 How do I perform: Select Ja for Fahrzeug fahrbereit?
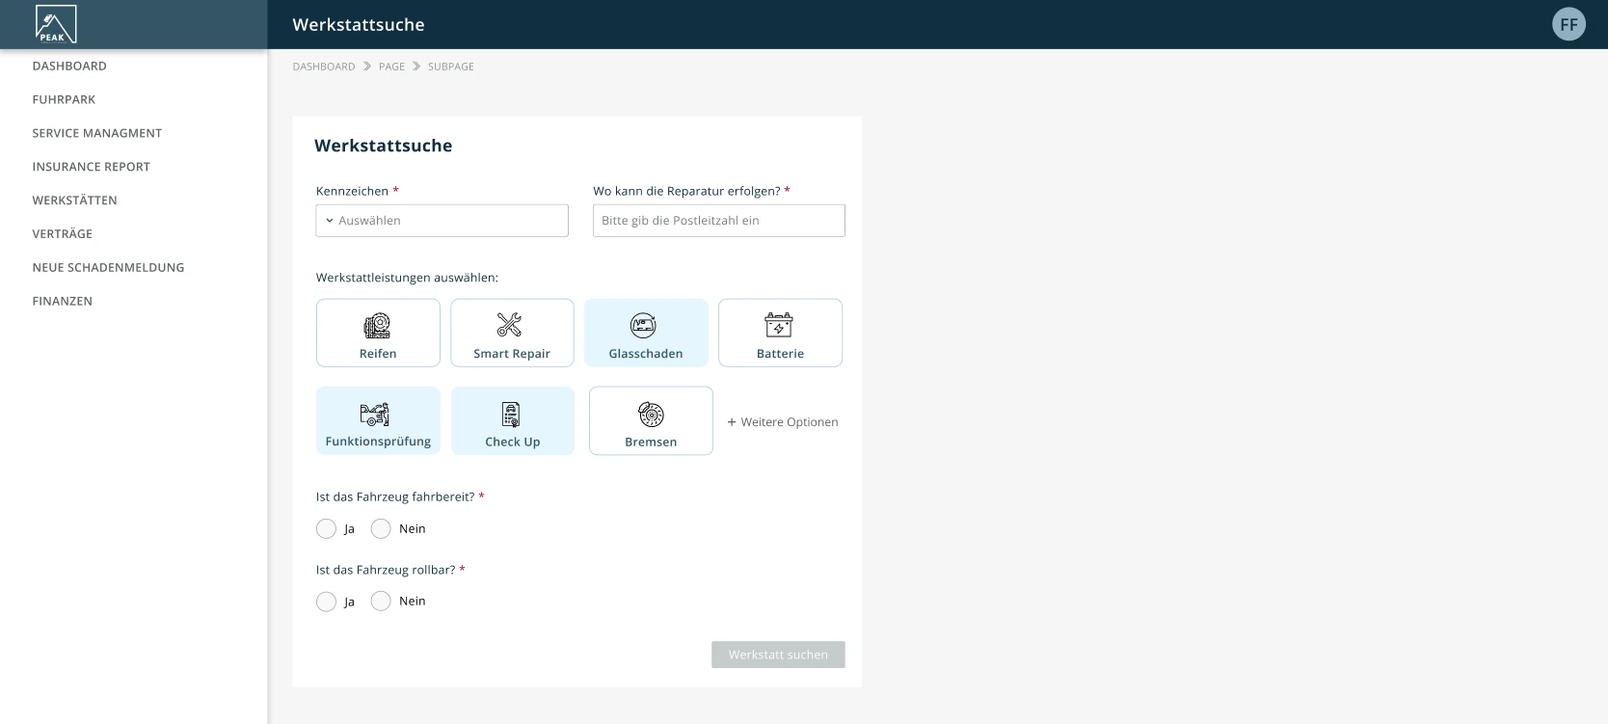(327, 529)
